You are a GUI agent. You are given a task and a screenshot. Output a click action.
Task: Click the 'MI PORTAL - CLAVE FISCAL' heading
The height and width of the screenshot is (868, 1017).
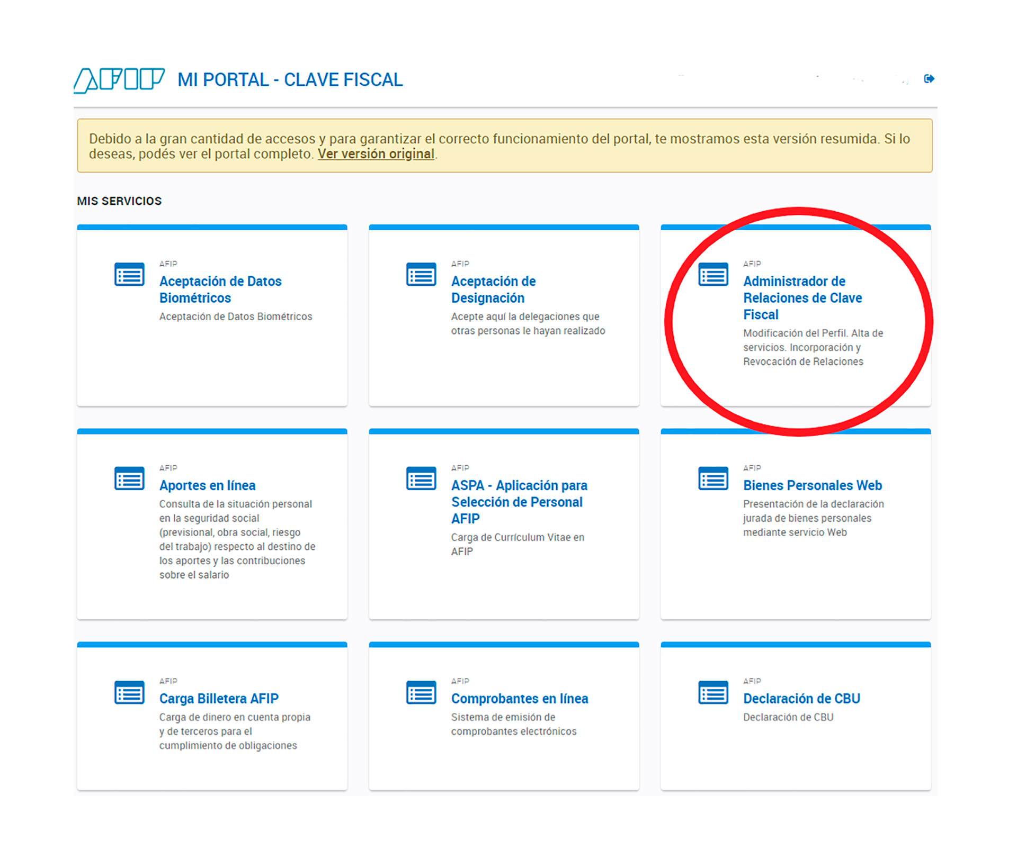point(290,80)
